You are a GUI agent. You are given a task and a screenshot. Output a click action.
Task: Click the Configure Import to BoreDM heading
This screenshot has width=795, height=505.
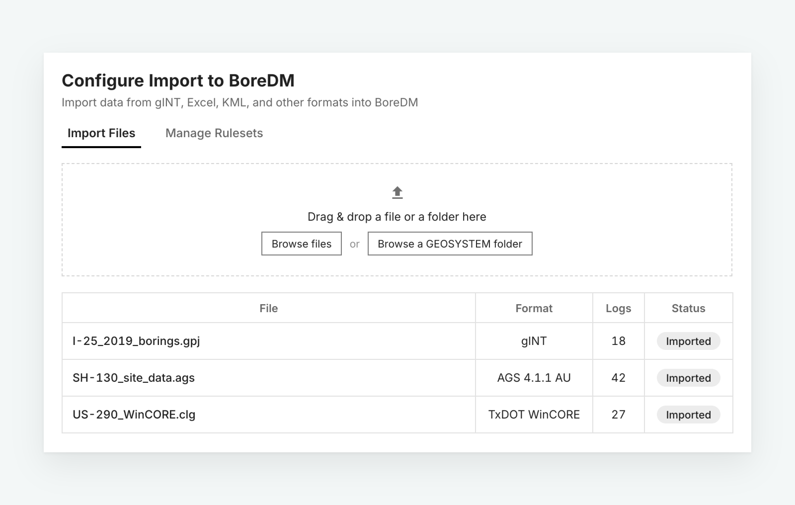point(178,81)
